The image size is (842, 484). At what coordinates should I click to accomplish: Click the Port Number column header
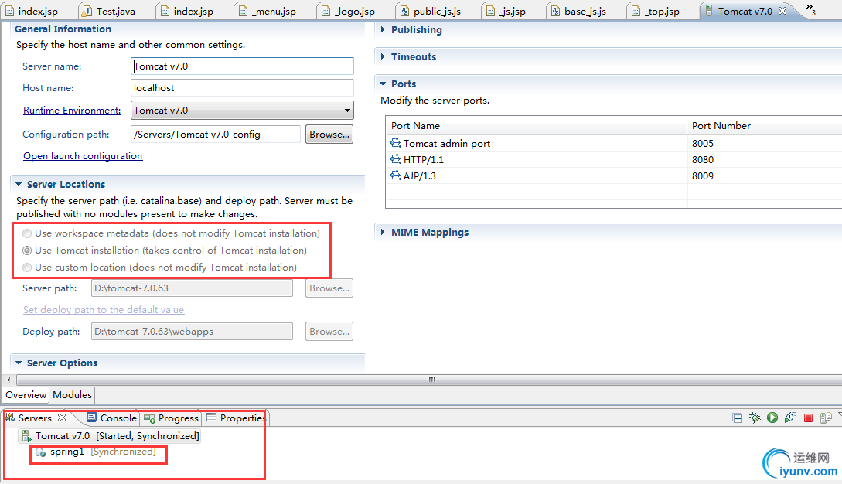point(765,126)
